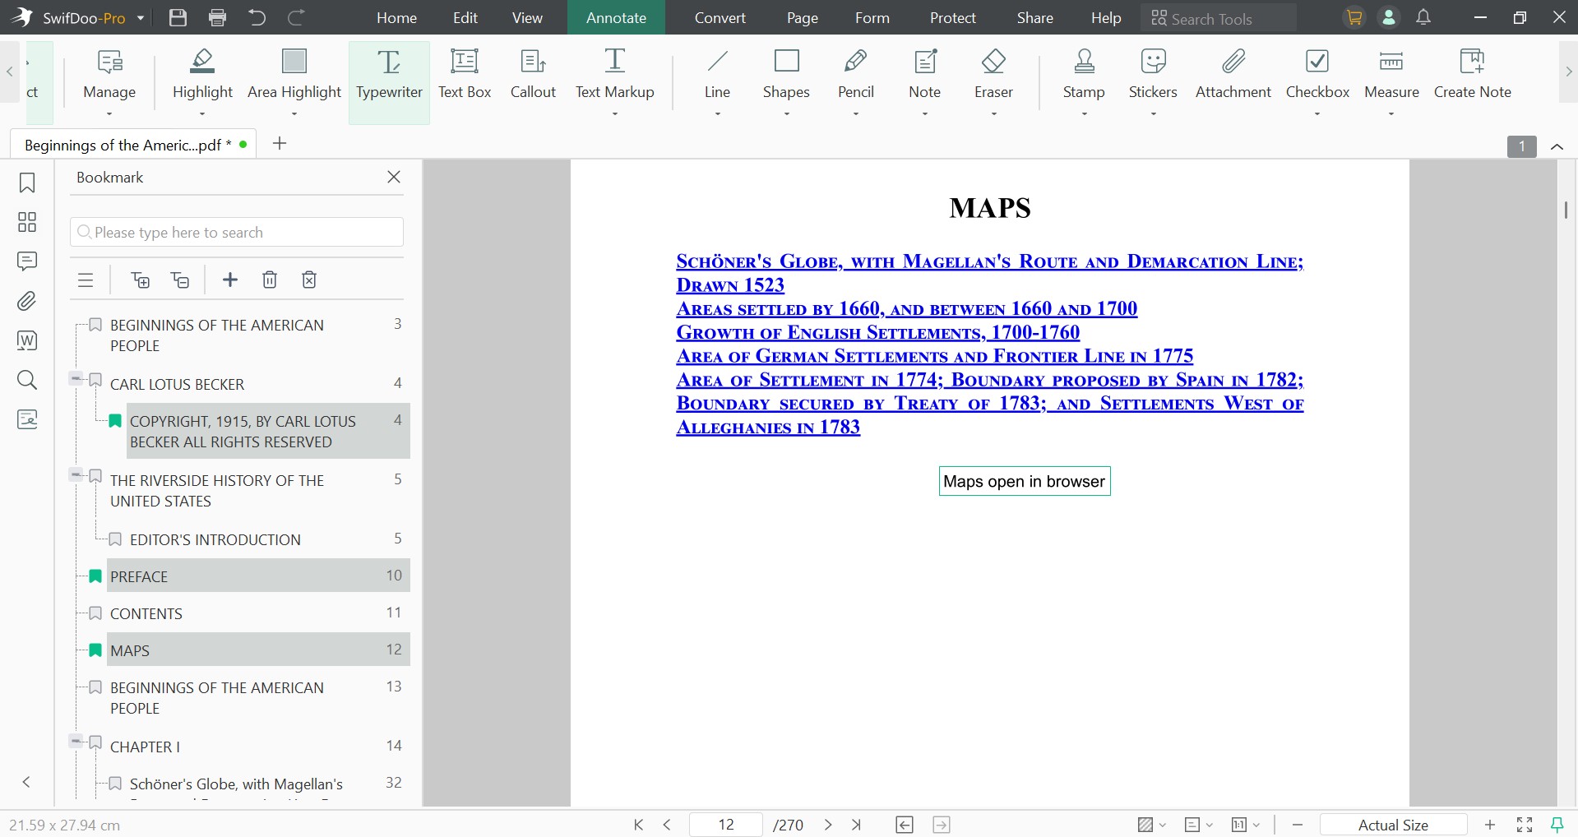Select the Eraser tool
The image size is (1578, 837).
tap(993, 75)
